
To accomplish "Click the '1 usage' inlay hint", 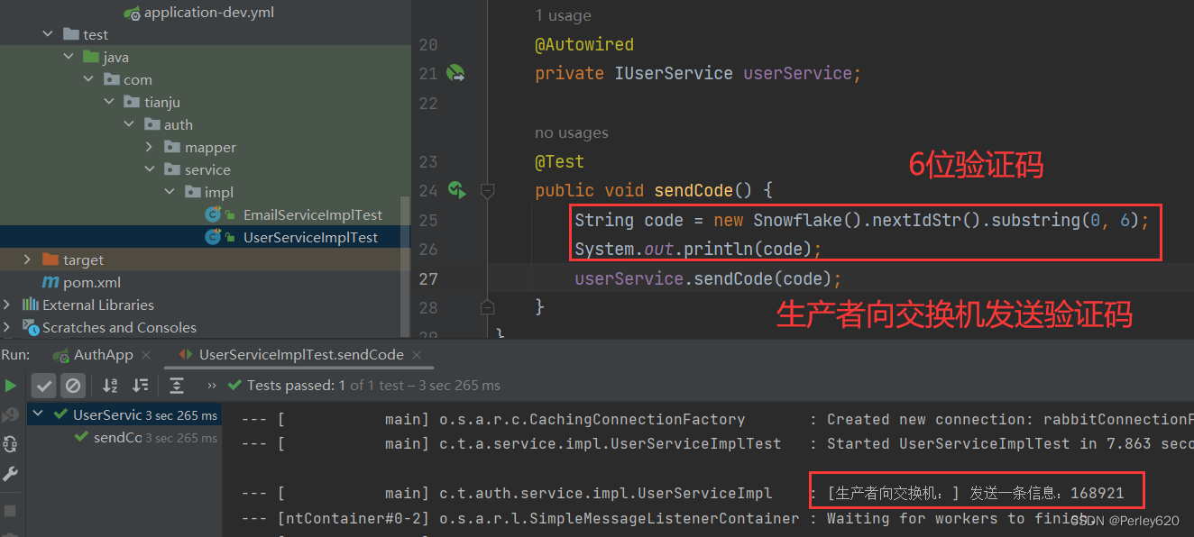I will [x=564, y=15].
